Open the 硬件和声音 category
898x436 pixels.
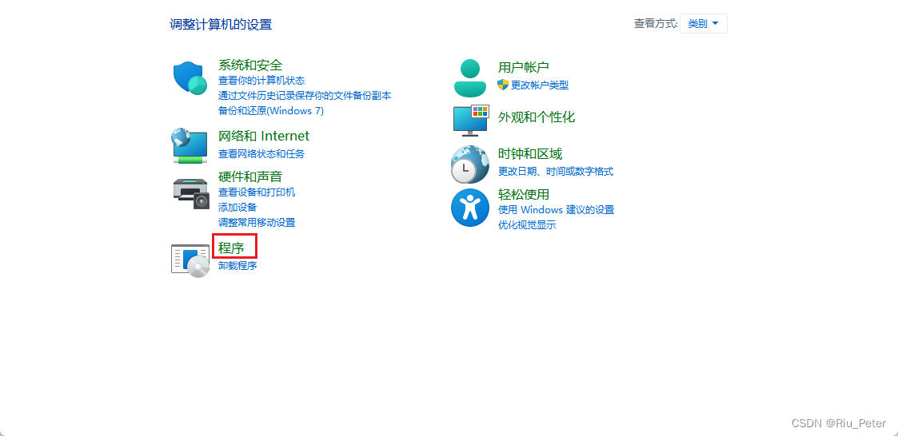[250, 176]
